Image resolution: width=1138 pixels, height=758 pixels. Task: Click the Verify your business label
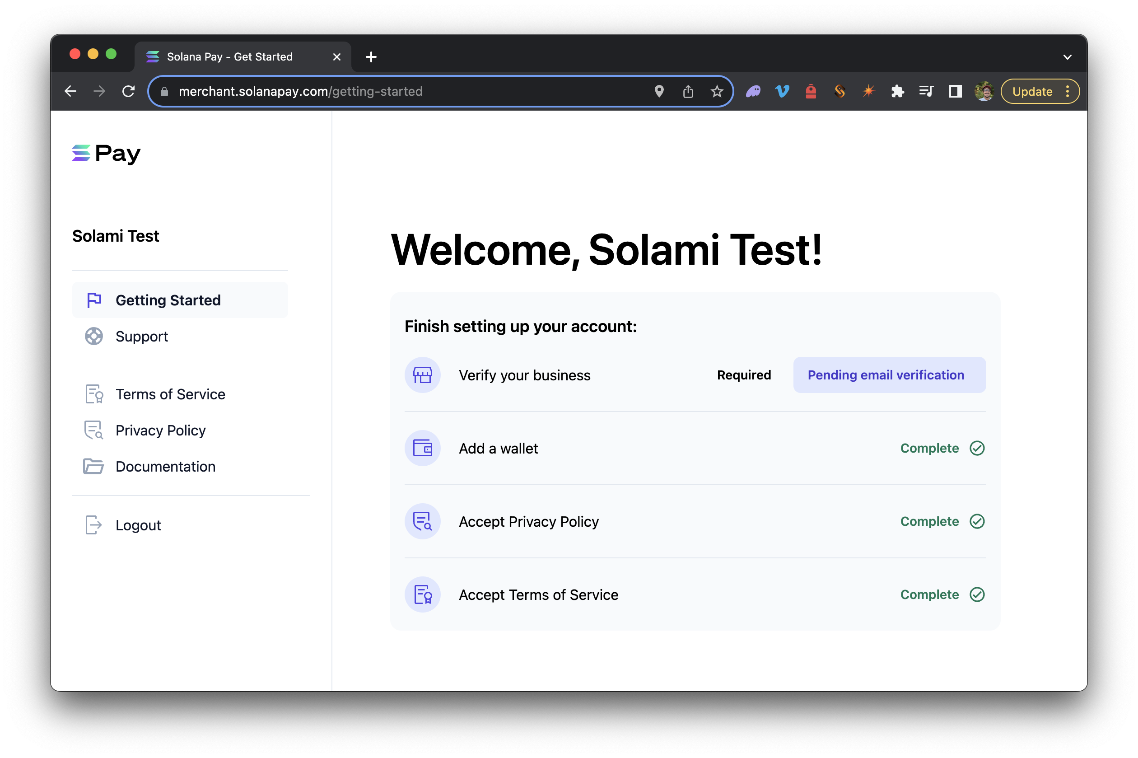tap(525, 375)
